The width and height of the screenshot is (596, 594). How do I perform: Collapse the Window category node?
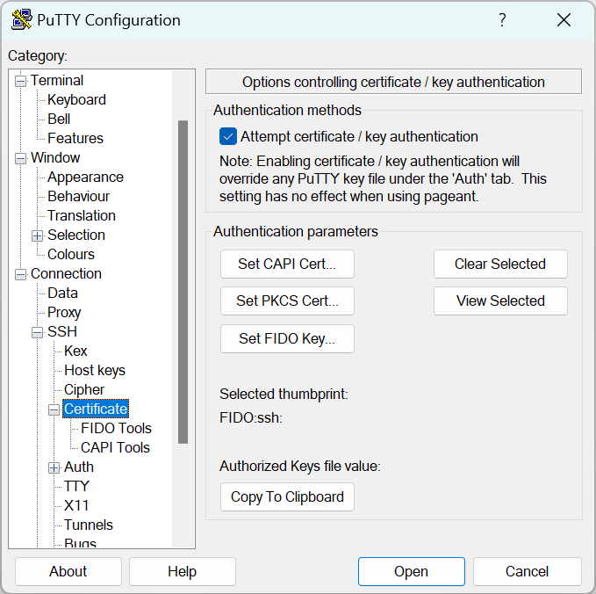coord(20,158)
